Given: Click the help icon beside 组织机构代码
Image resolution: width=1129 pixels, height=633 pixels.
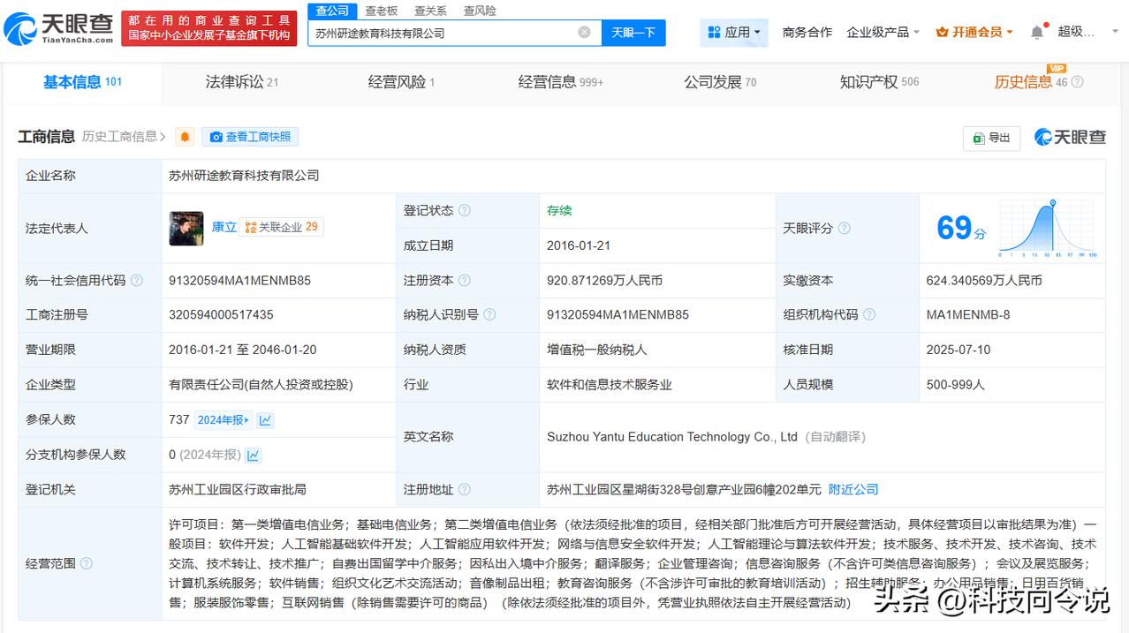Looking at the screenshot, I should pos(869,315).
